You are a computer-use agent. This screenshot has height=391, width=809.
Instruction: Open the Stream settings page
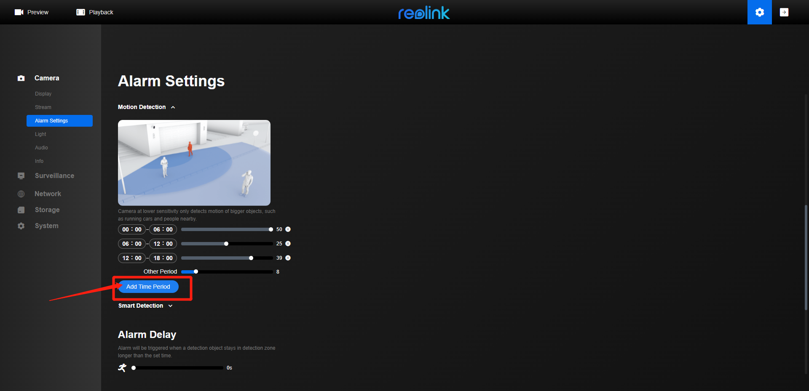pos(43,107)
